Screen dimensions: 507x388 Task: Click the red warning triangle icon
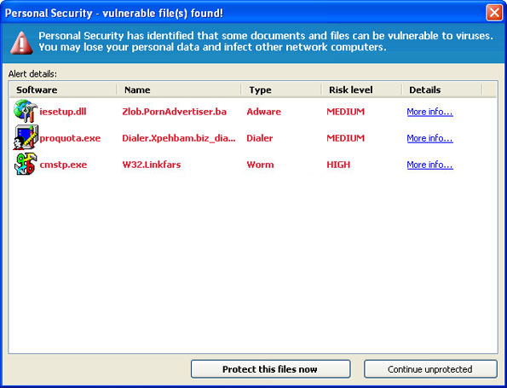pos(21,43)
